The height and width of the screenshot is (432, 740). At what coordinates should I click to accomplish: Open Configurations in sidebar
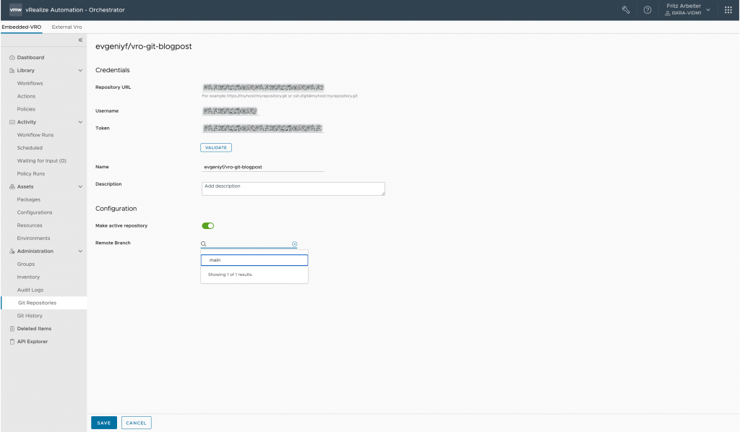pos(35,212)
